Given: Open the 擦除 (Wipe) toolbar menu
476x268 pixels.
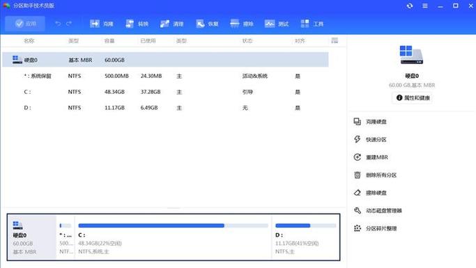Looking at the screenshot, I should tap(242, 24).
